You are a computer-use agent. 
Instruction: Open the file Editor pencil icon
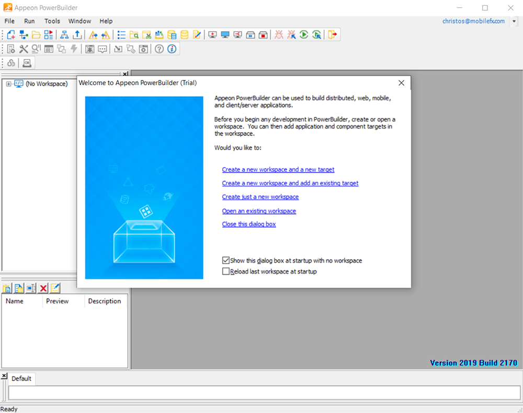click(x=197, y=34)
